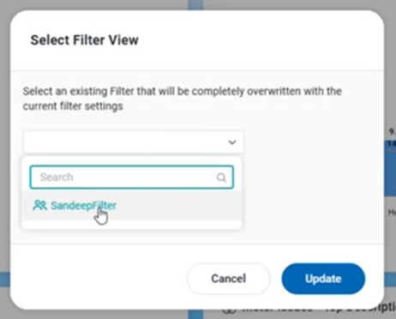Cancel the Select Filter View dialog

(228, 279)
